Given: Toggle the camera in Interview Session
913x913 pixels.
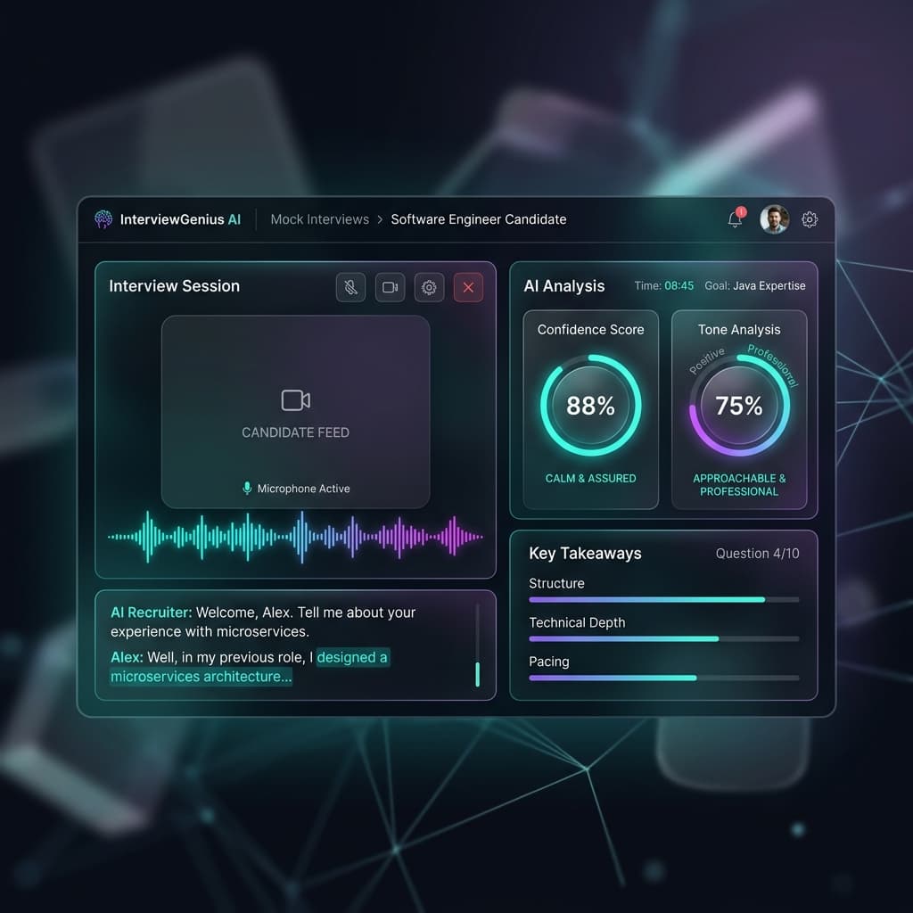Looking at the screenshot, I should click(x=391, y=287).
